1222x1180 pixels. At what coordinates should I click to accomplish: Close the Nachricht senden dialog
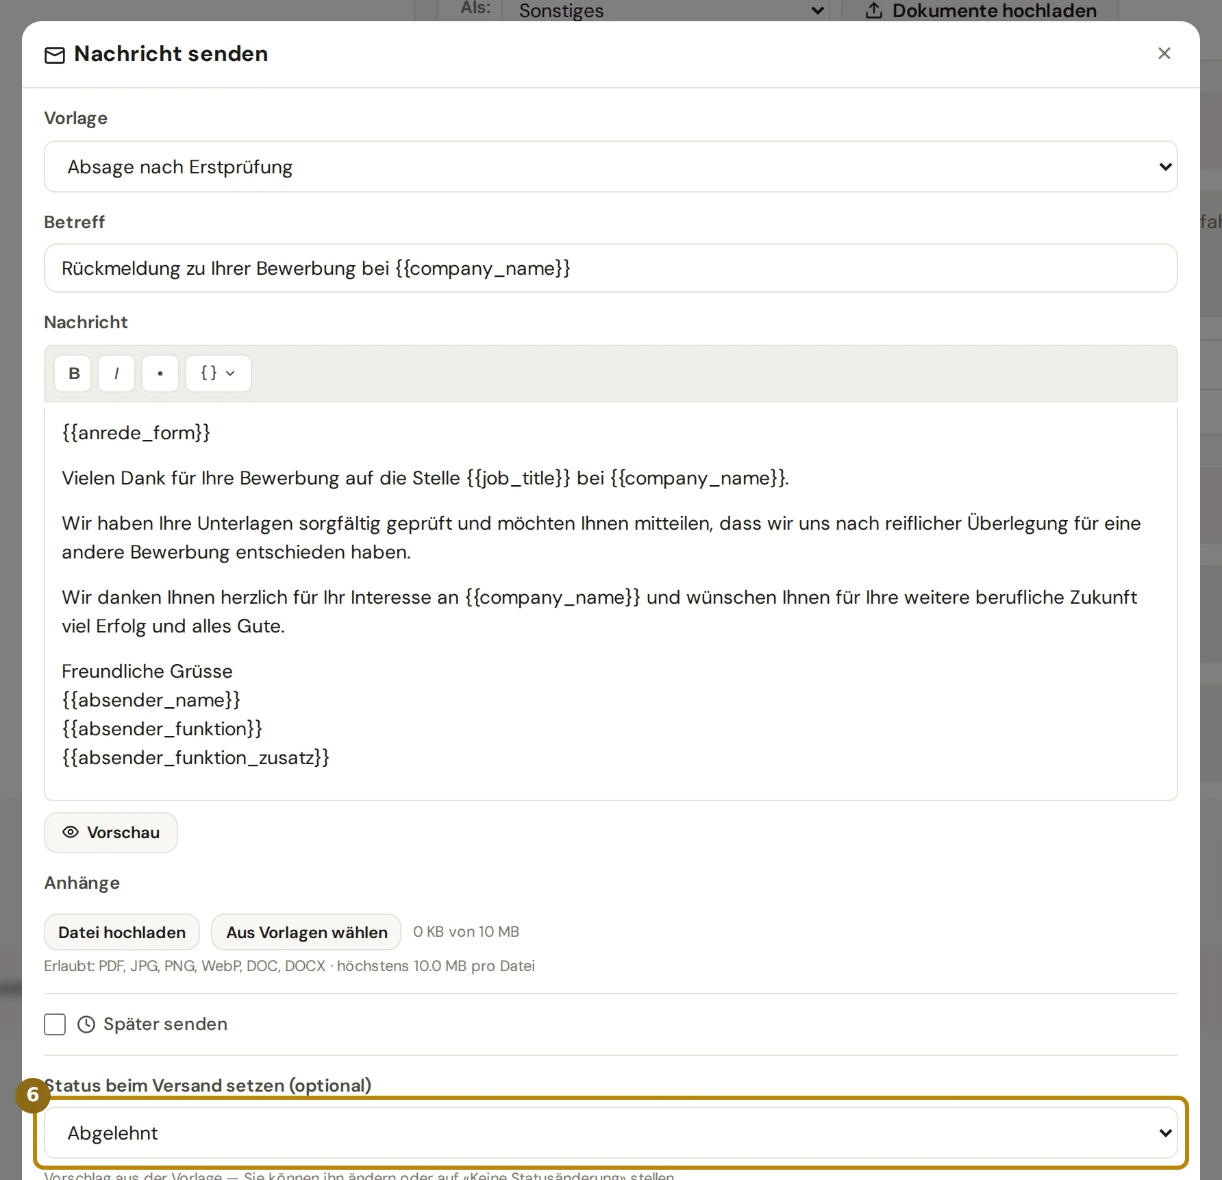(1164, 53)
